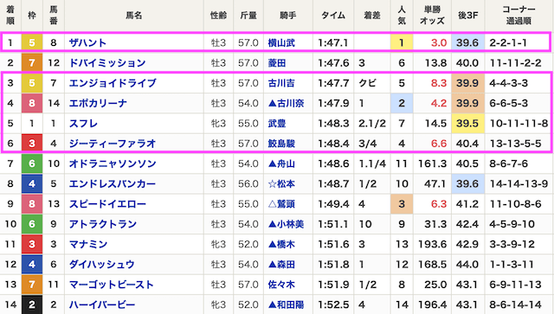Open horse link マーゴットビースト
554x314 pixels.
112,285
